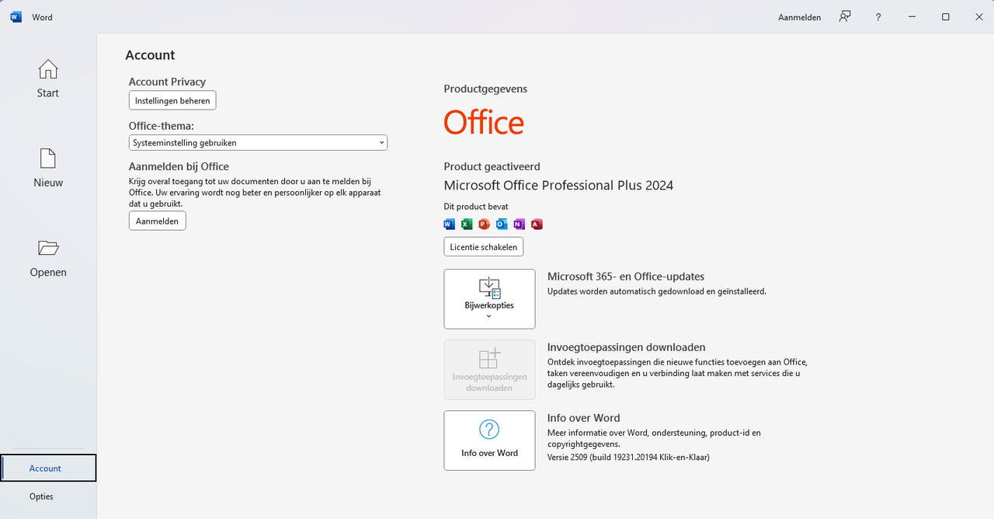Open the Opties settings entry

[x=48, y=496]
